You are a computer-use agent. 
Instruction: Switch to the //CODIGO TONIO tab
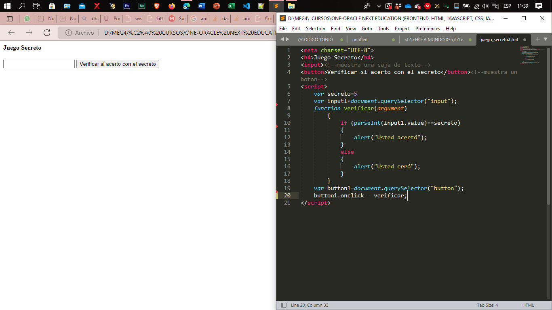(315, 40)
